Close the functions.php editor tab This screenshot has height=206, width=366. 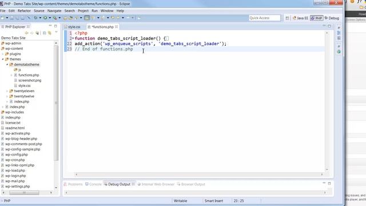coord(116,27)
